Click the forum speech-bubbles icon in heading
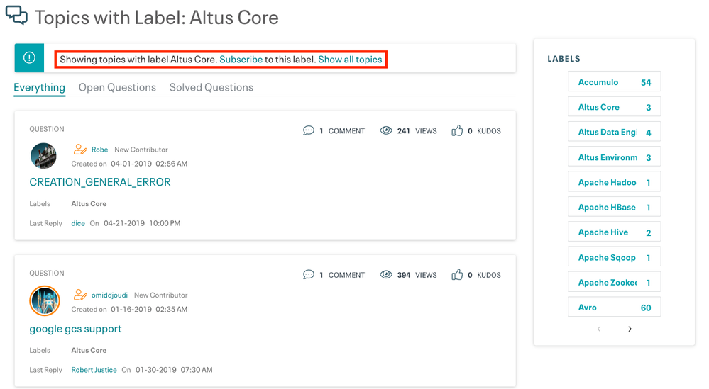This screenshot has height=389, width=709. pos(16,16)
